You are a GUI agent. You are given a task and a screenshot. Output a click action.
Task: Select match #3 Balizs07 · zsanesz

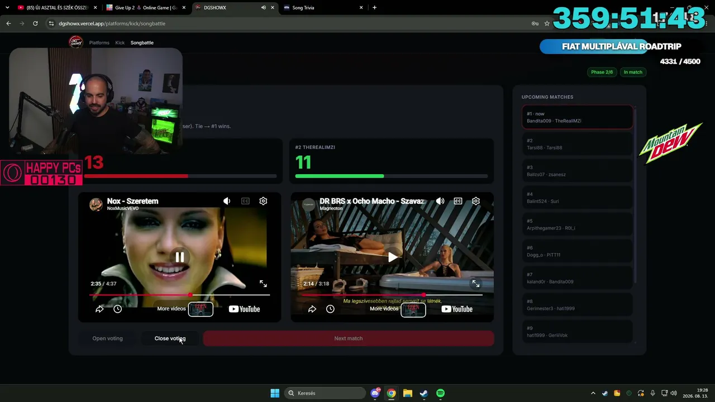pyautogui.click(x=578, y=171)
